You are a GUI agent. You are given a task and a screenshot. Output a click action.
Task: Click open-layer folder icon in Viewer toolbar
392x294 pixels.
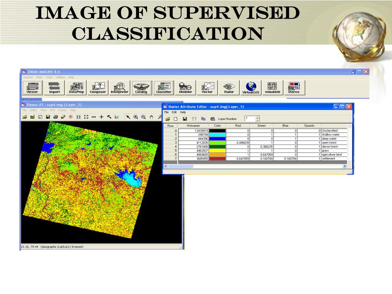pyautogui.click(x=25, y=117)
